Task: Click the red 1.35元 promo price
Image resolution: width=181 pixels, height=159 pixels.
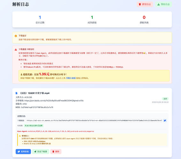Action: pyautogui.click(x=44, y=74)
